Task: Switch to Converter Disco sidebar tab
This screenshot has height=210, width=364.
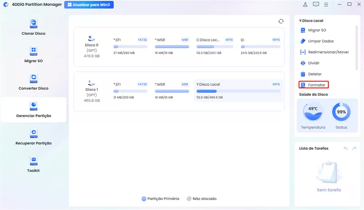Action: [33, 81]
